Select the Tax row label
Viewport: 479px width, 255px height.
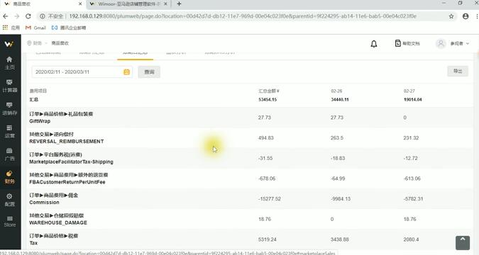coord(33,243)
